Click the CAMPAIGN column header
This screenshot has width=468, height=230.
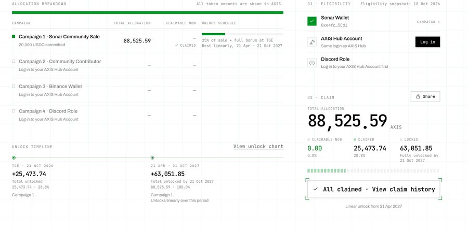(x=21, y=23)
